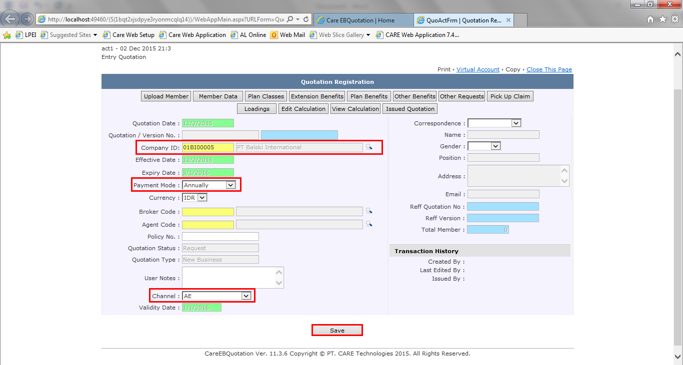Click the Save button
683x365 pixels.
[x=337, y=331]
